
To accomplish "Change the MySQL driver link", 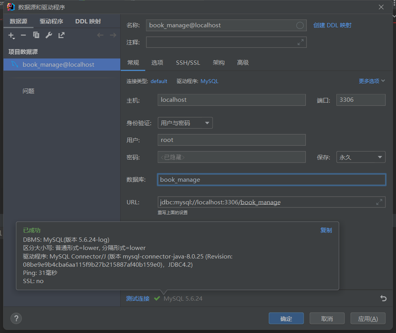I will 209,81.
